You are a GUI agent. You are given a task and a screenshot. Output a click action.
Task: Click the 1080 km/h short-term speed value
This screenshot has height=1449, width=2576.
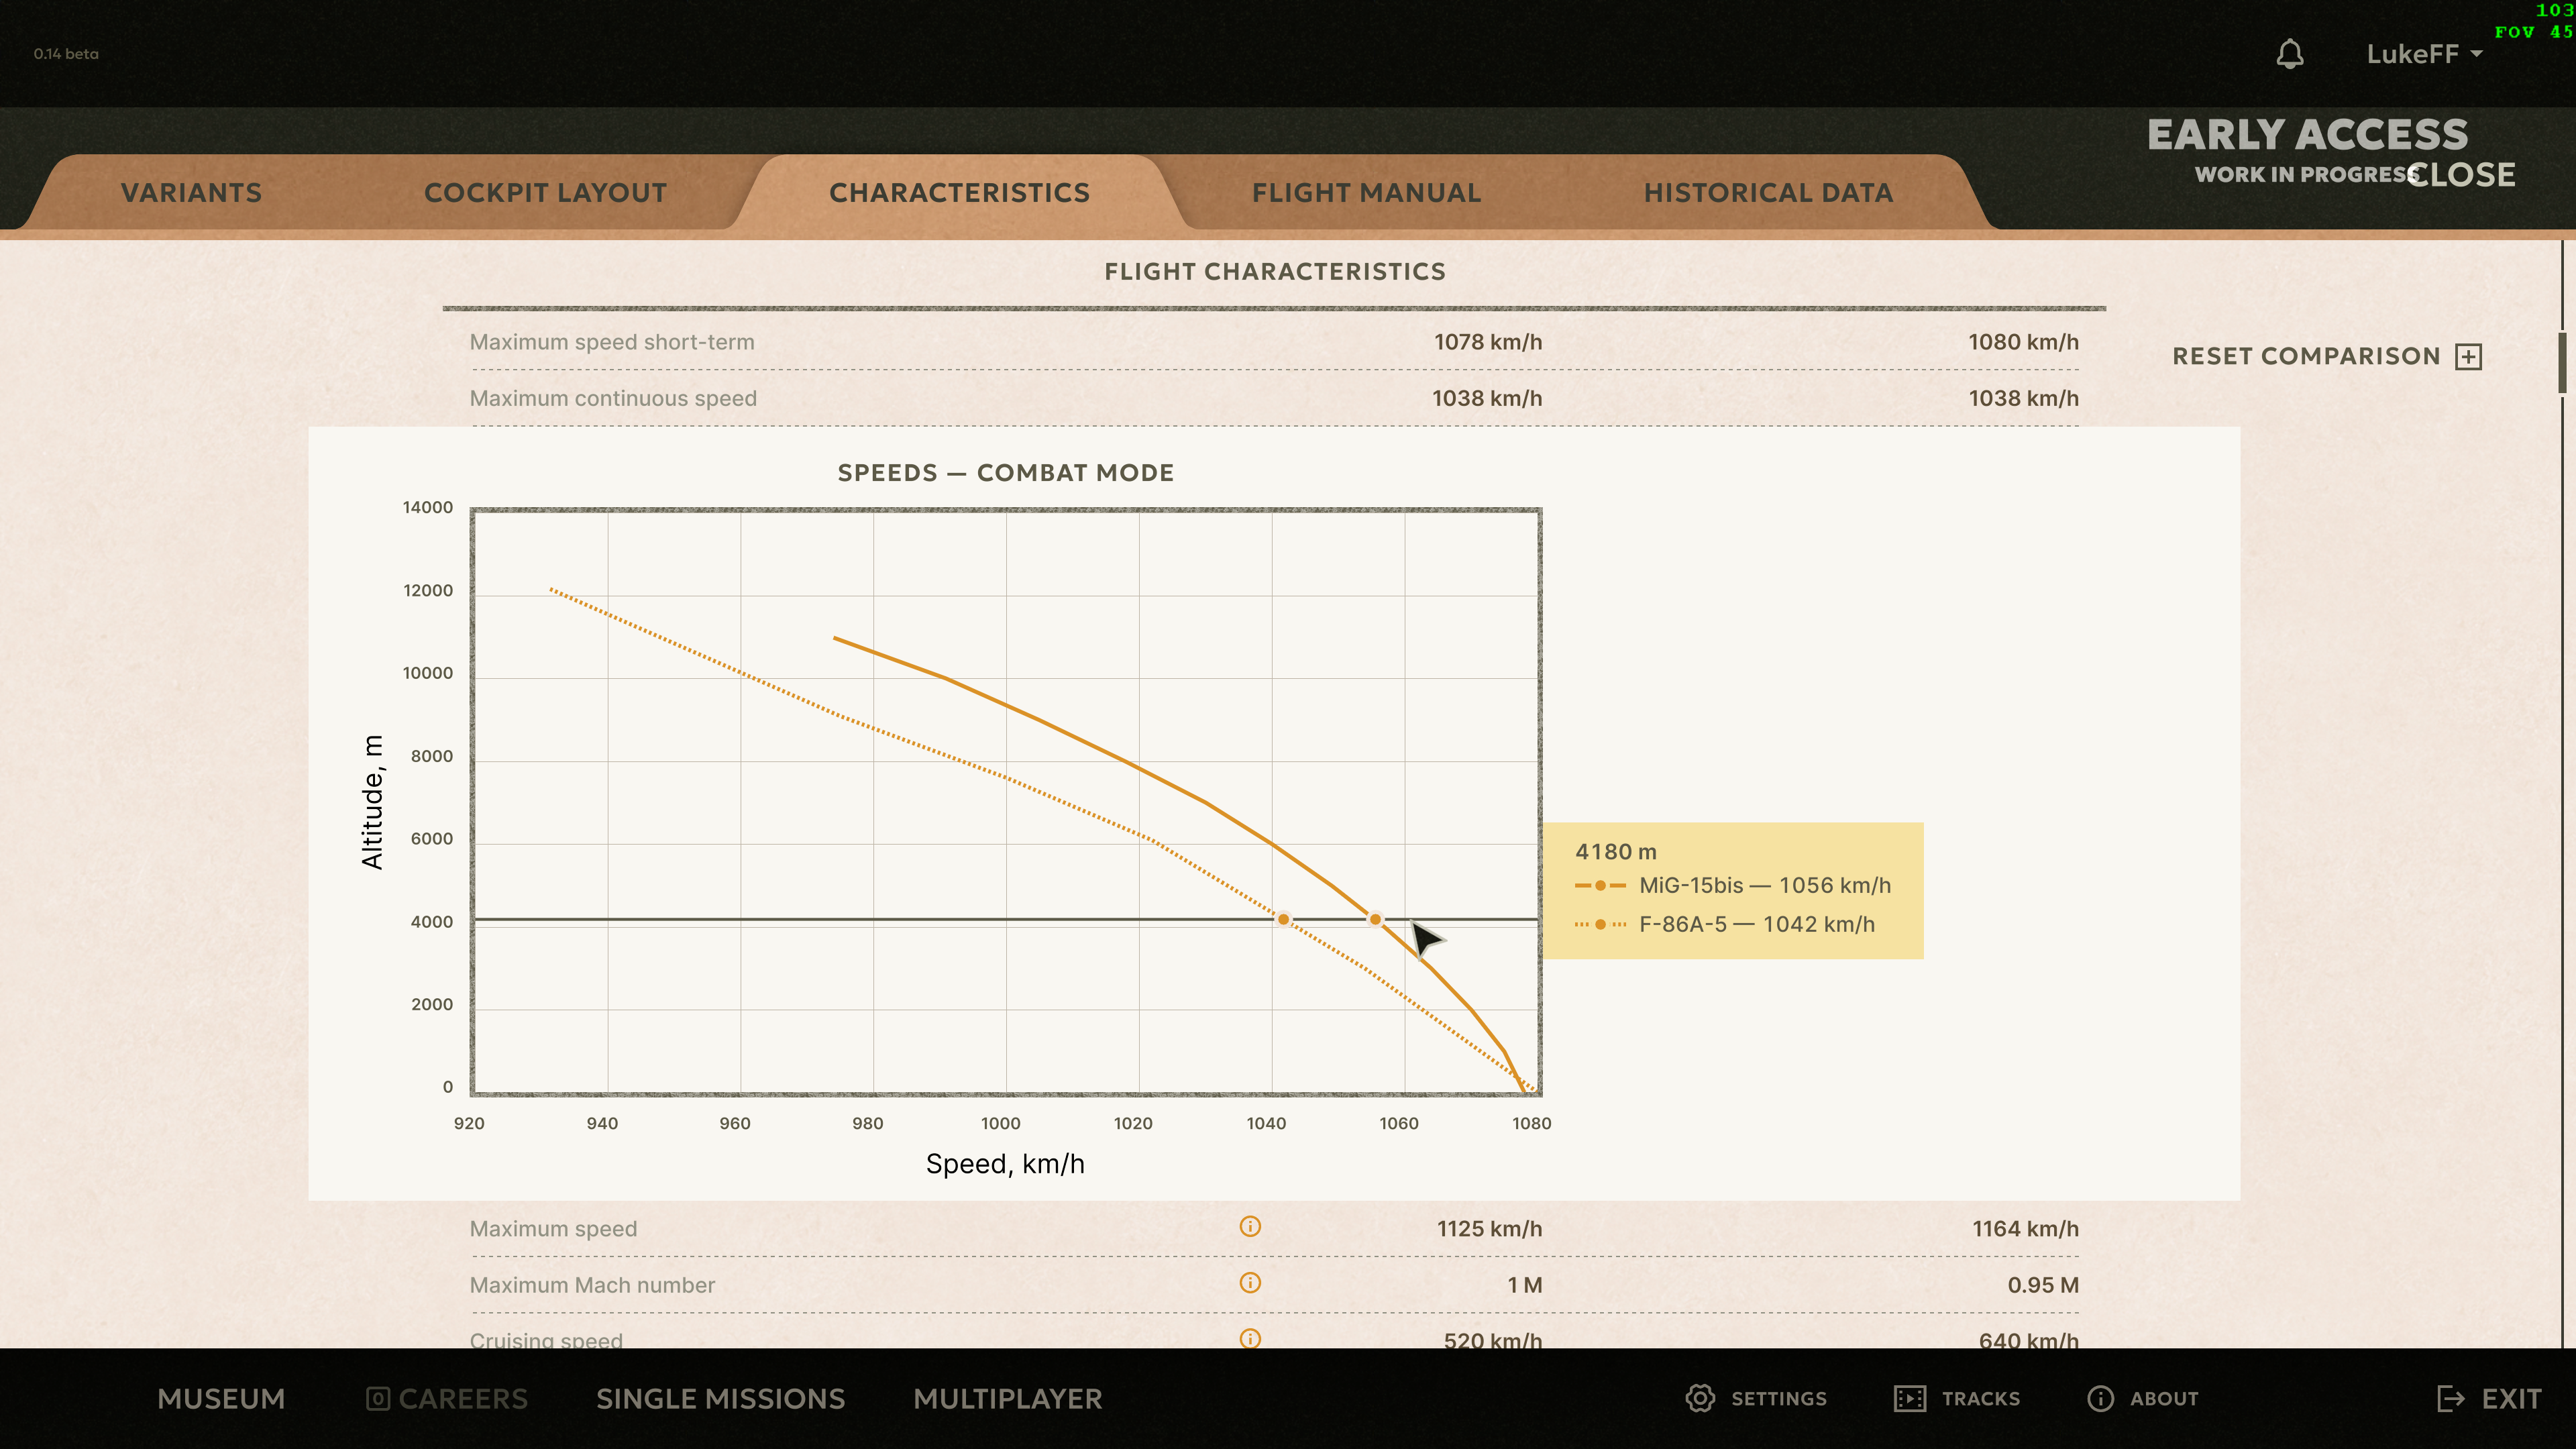[2023, 342]
